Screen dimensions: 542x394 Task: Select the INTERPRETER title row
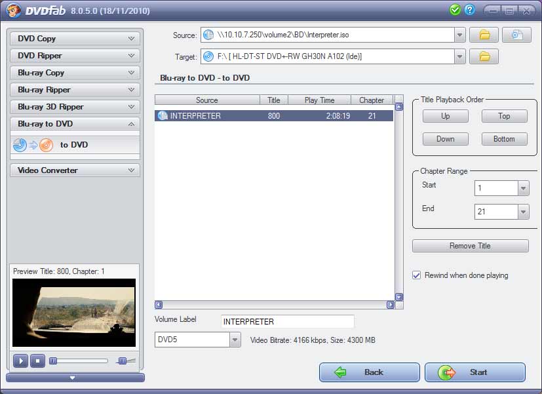[274, 116]
